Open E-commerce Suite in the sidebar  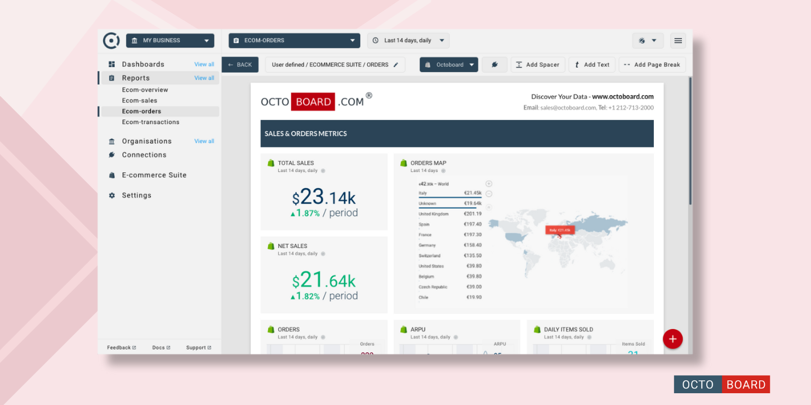tap(154, 175)
